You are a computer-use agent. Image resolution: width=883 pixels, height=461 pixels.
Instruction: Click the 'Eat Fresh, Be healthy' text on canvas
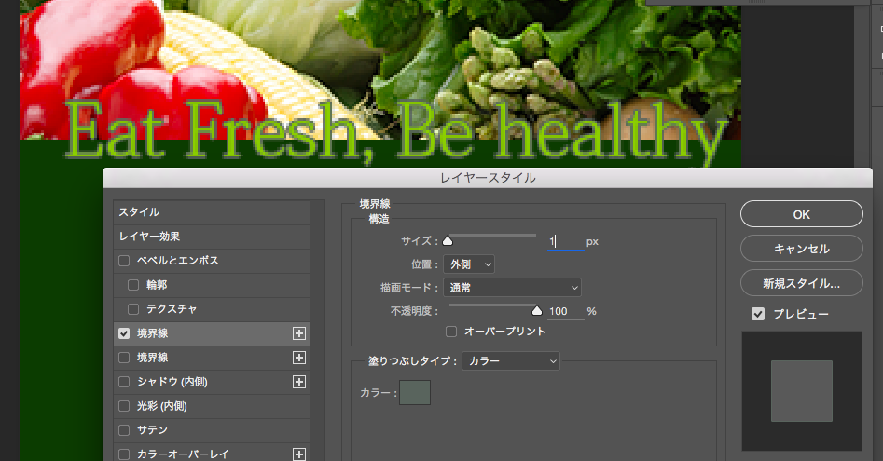tap(395, 132)
